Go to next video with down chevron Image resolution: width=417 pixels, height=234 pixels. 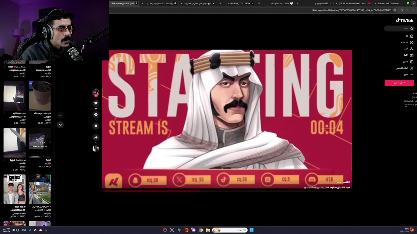pyautogui.click(x=60, y=125)
